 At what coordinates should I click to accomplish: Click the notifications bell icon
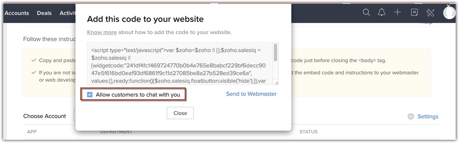382,12
